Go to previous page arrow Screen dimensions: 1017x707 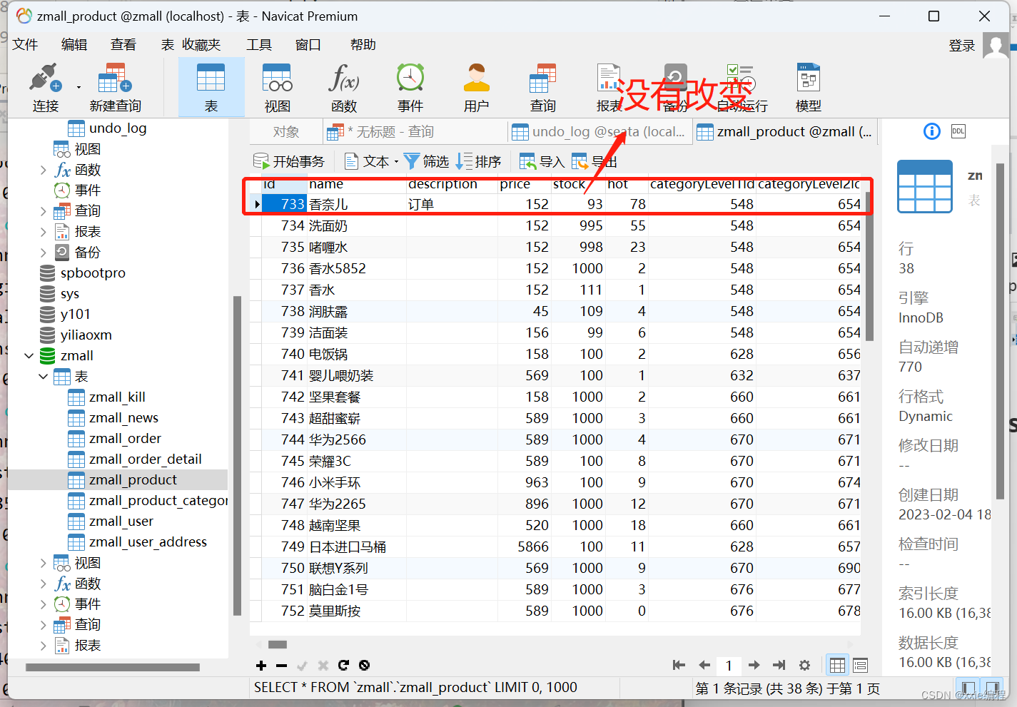704,666
